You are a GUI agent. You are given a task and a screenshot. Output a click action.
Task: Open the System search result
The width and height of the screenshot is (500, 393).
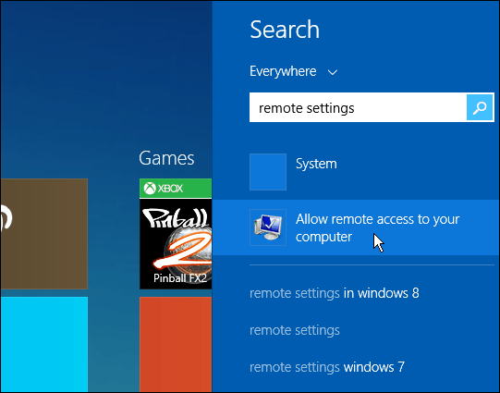[x=356, y=172]
